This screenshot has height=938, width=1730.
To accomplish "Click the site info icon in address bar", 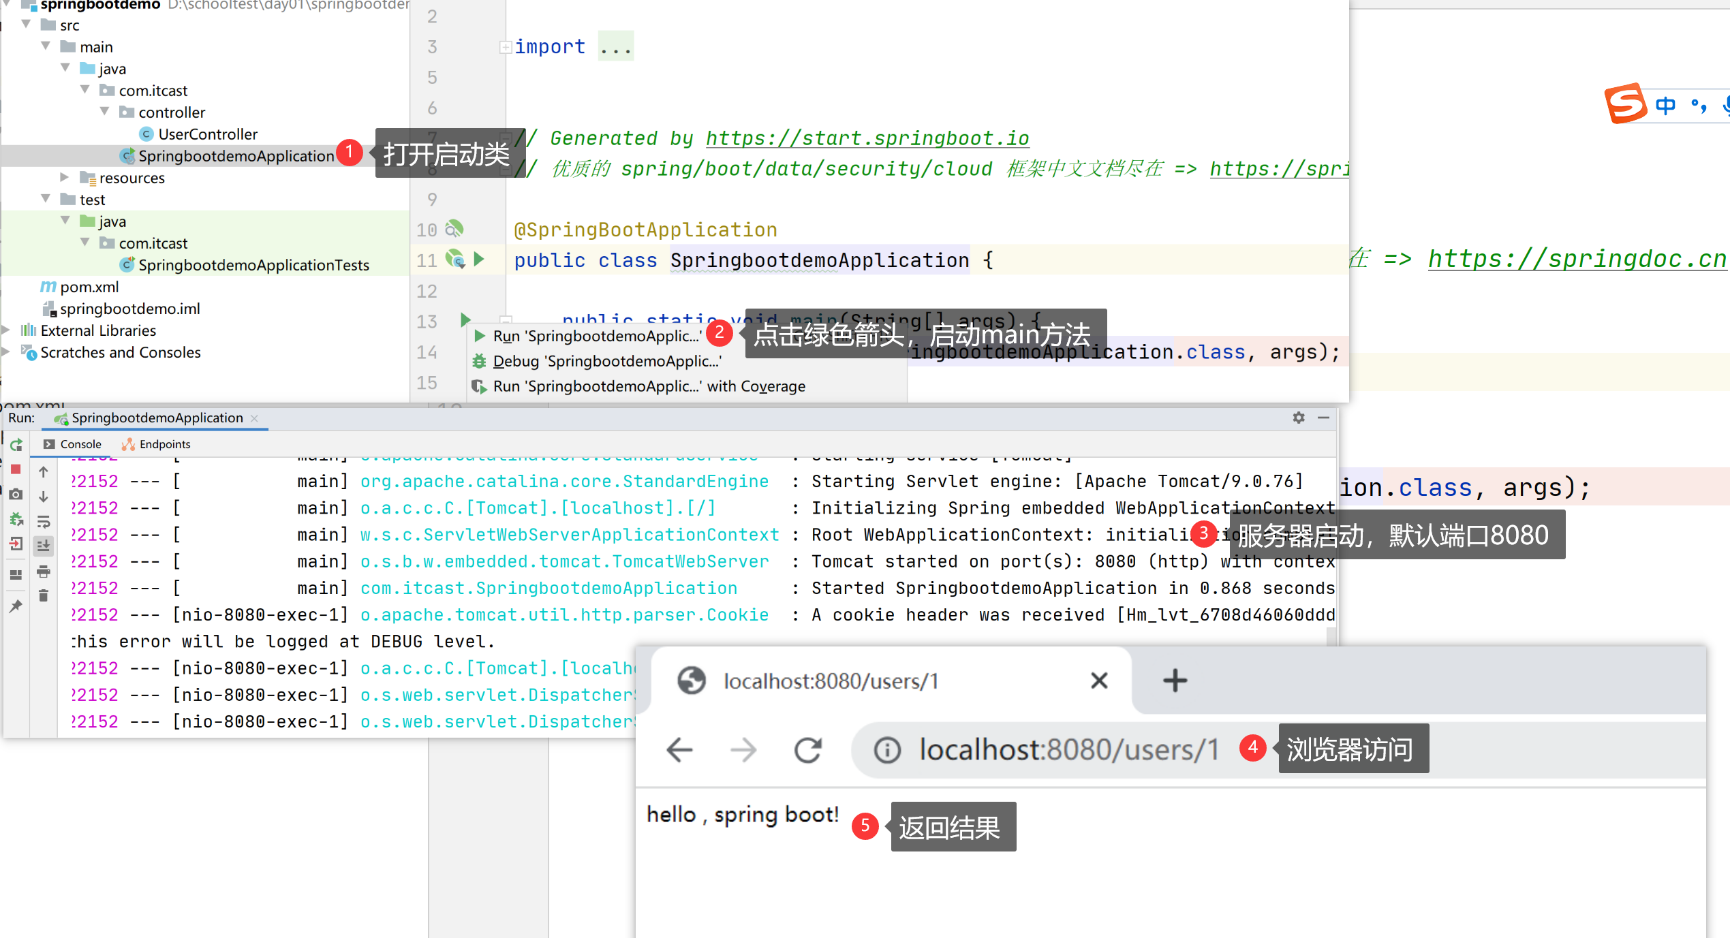I will pos(887,750).
